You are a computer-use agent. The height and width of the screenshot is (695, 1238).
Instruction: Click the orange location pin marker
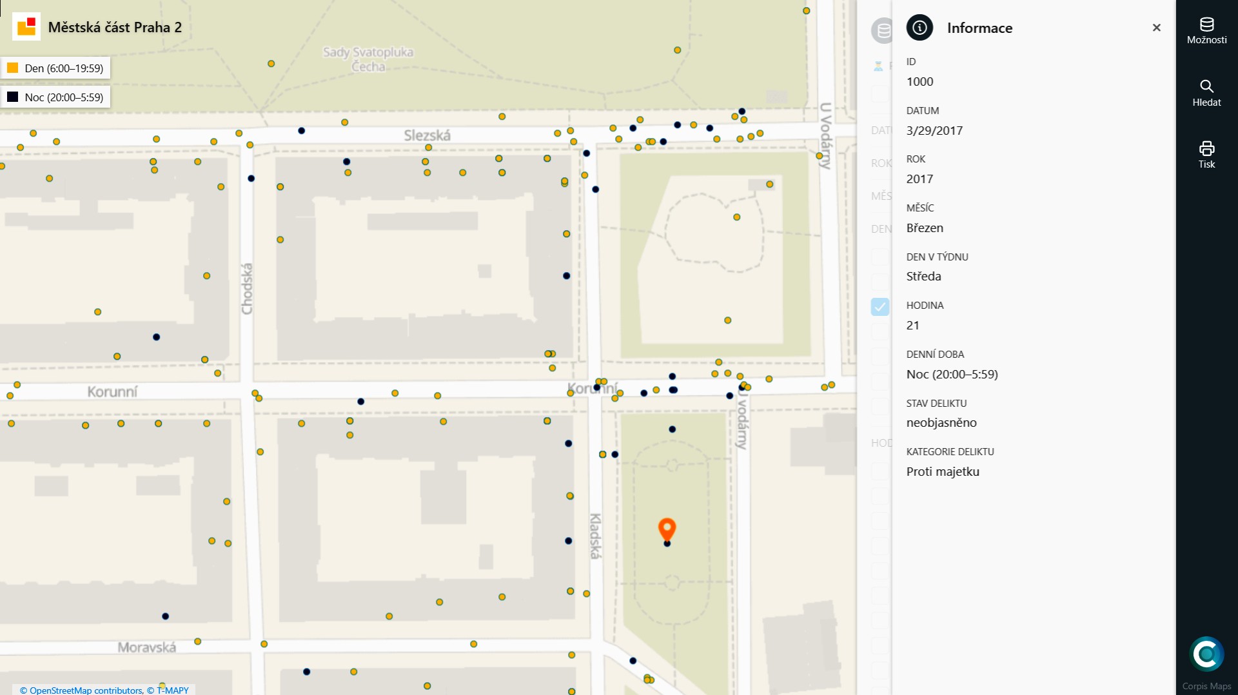click(x=667, y=529)
